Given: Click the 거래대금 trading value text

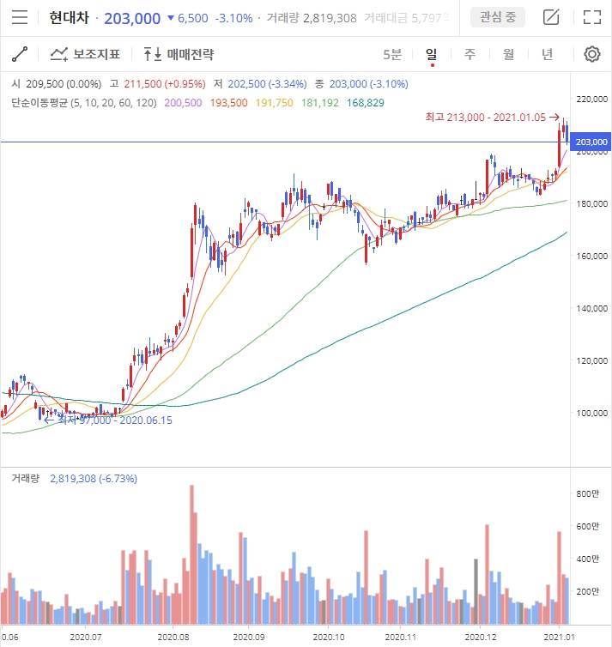Looking at the screenshot, I should 406,18.
